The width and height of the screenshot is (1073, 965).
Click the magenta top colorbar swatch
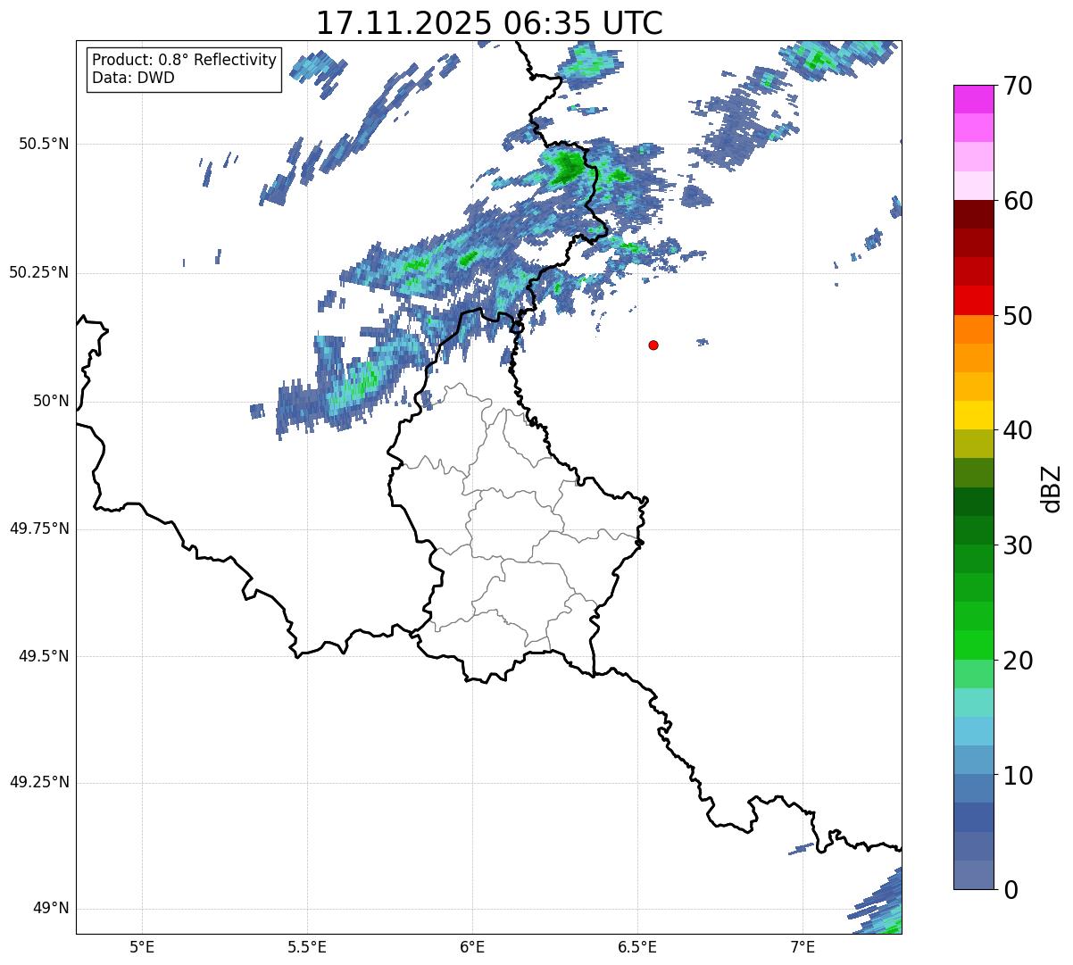point(973,99)
